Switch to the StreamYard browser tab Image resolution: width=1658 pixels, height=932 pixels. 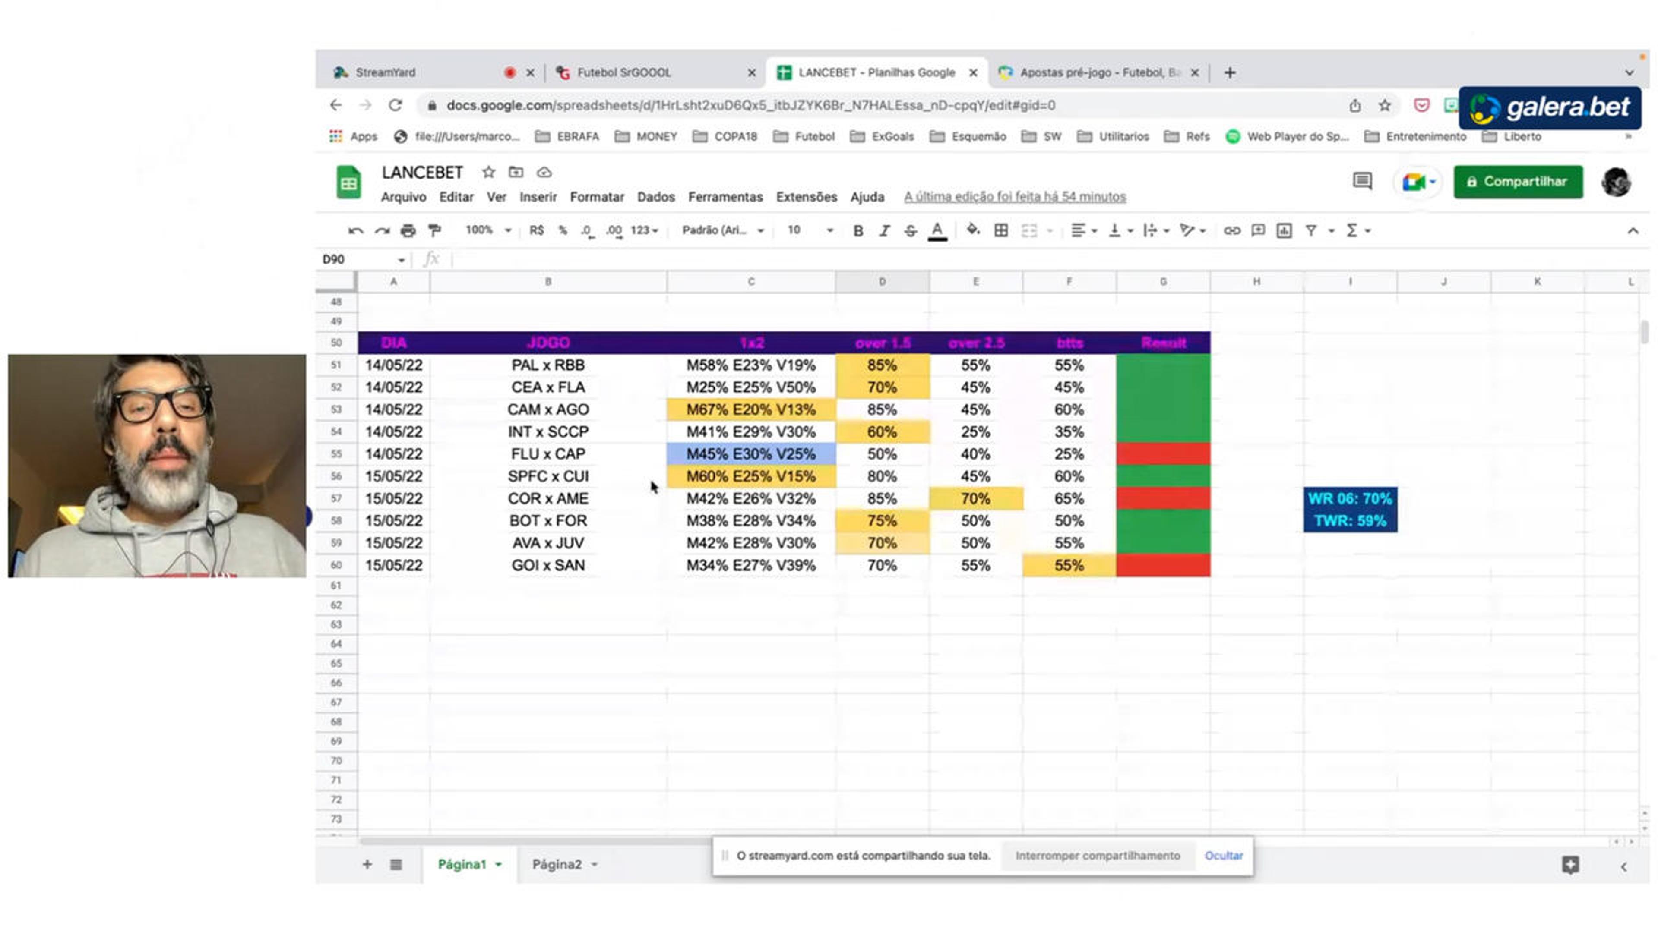pos(385,72)
